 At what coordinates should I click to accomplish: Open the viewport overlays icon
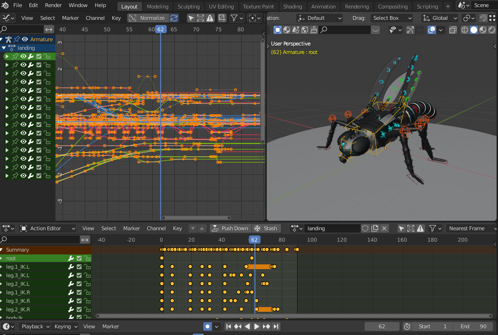431,30
